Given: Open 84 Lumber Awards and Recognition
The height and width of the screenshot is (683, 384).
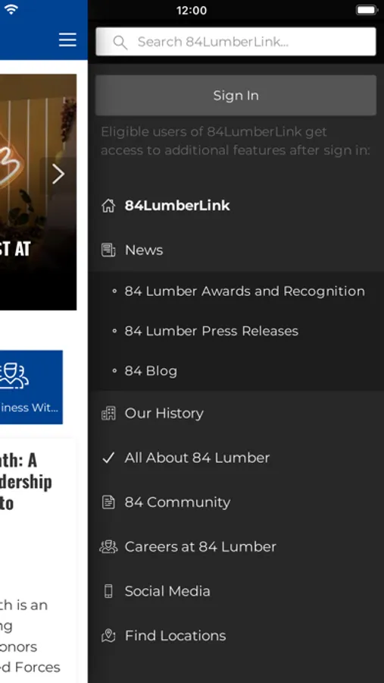Looking at the screenshot, I should click(x=245, y=291).
